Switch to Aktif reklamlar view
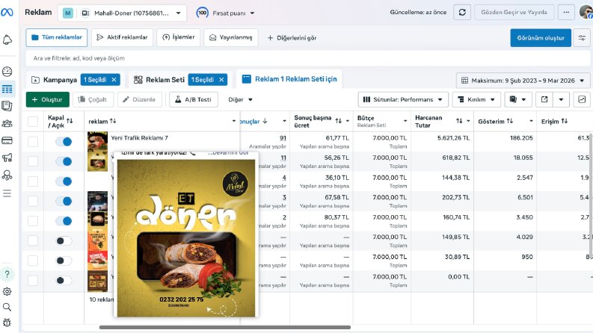 click(122, 37)
